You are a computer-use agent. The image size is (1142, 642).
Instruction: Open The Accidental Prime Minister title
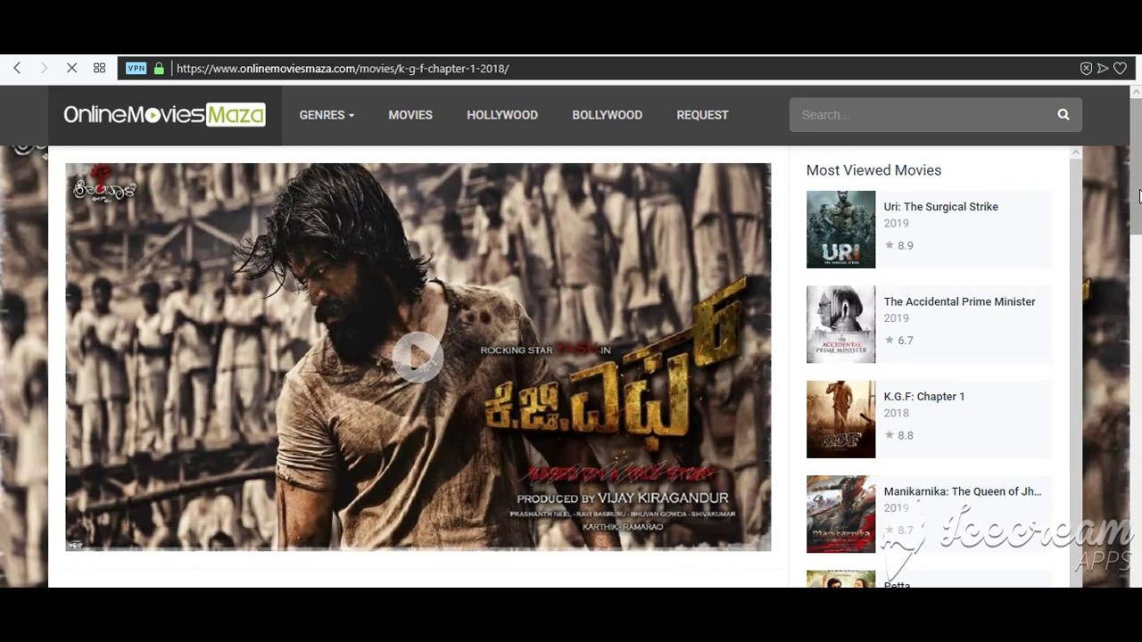tap(959, 301)
